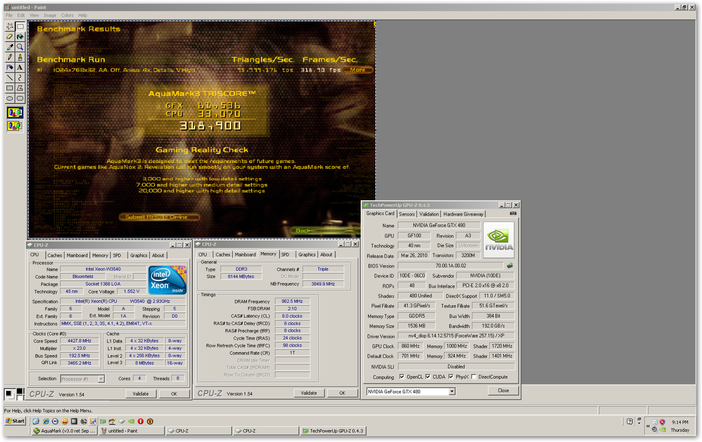Select the Free-Form Select tool in Paint

pos(10,26)
